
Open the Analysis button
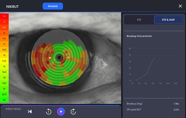click(x=53, y=6)
